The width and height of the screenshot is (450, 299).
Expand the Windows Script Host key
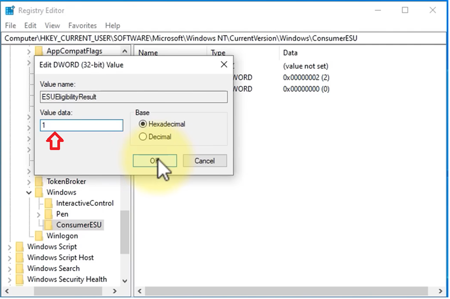(x=10, y=258)
